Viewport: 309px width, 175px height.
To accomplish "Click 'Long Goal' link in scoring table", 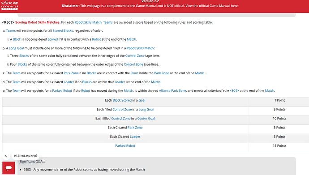I will point(146,109).
